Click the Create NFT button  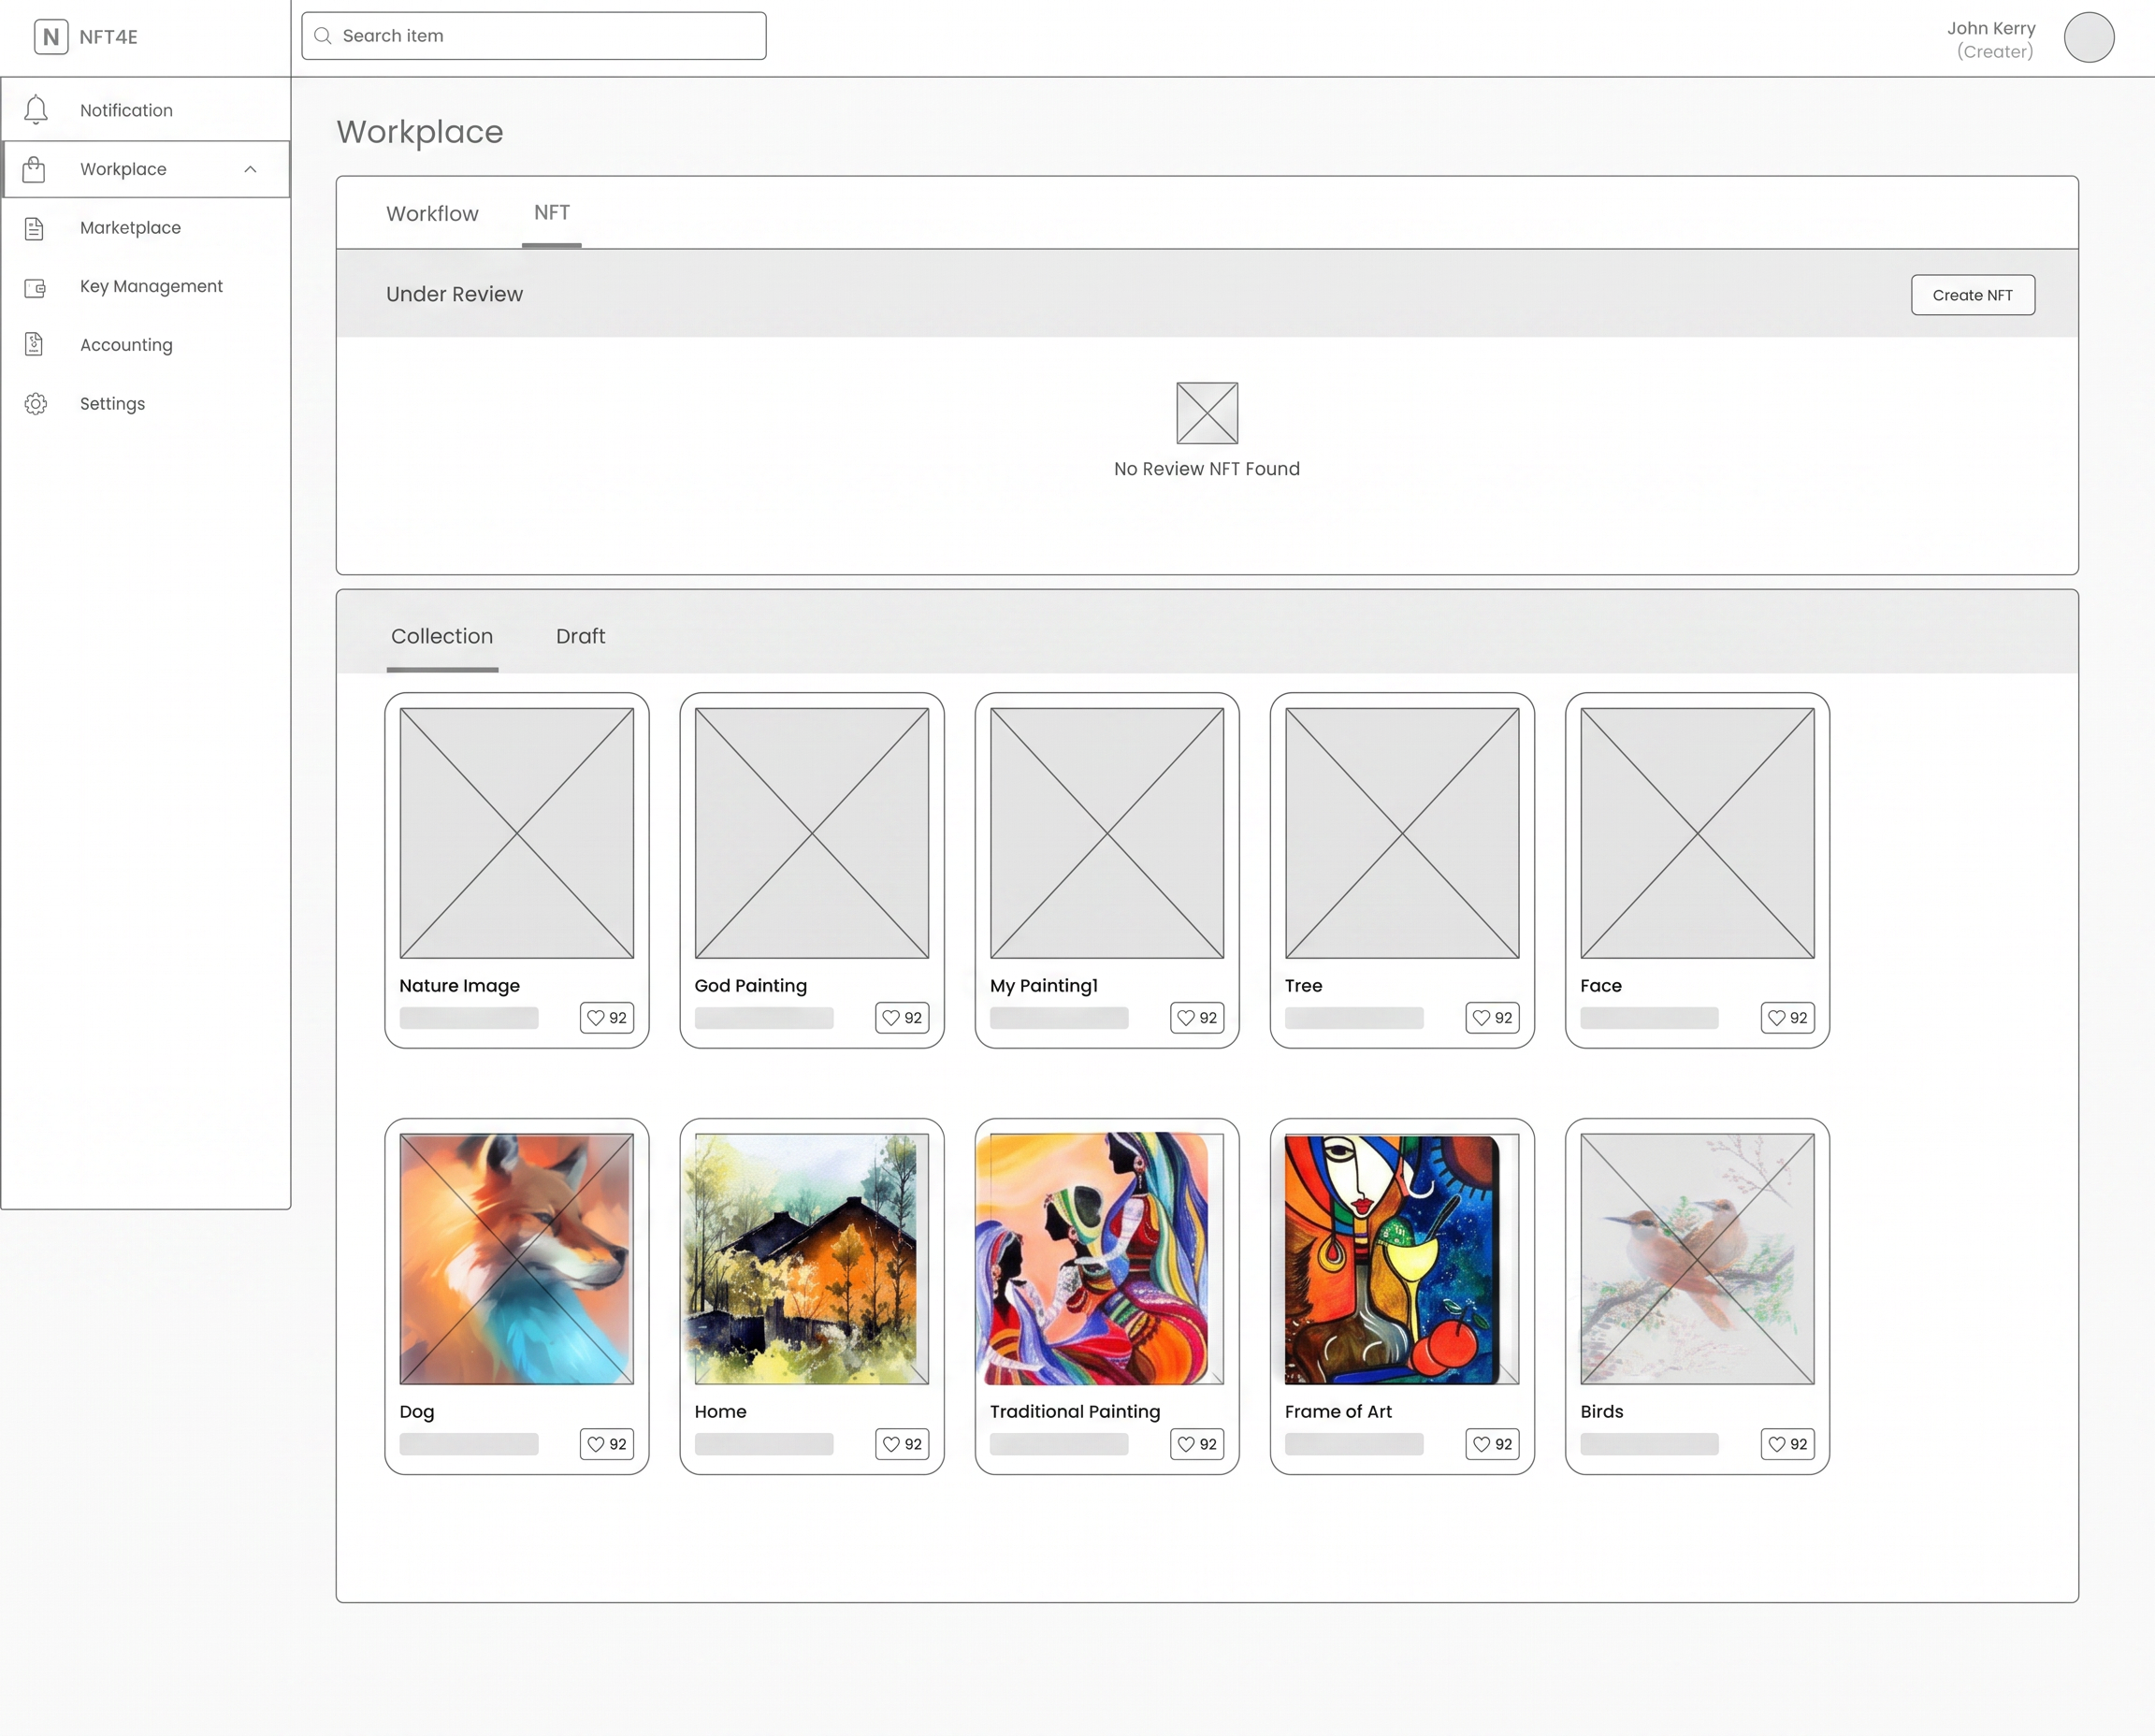tap(1972, 295)
